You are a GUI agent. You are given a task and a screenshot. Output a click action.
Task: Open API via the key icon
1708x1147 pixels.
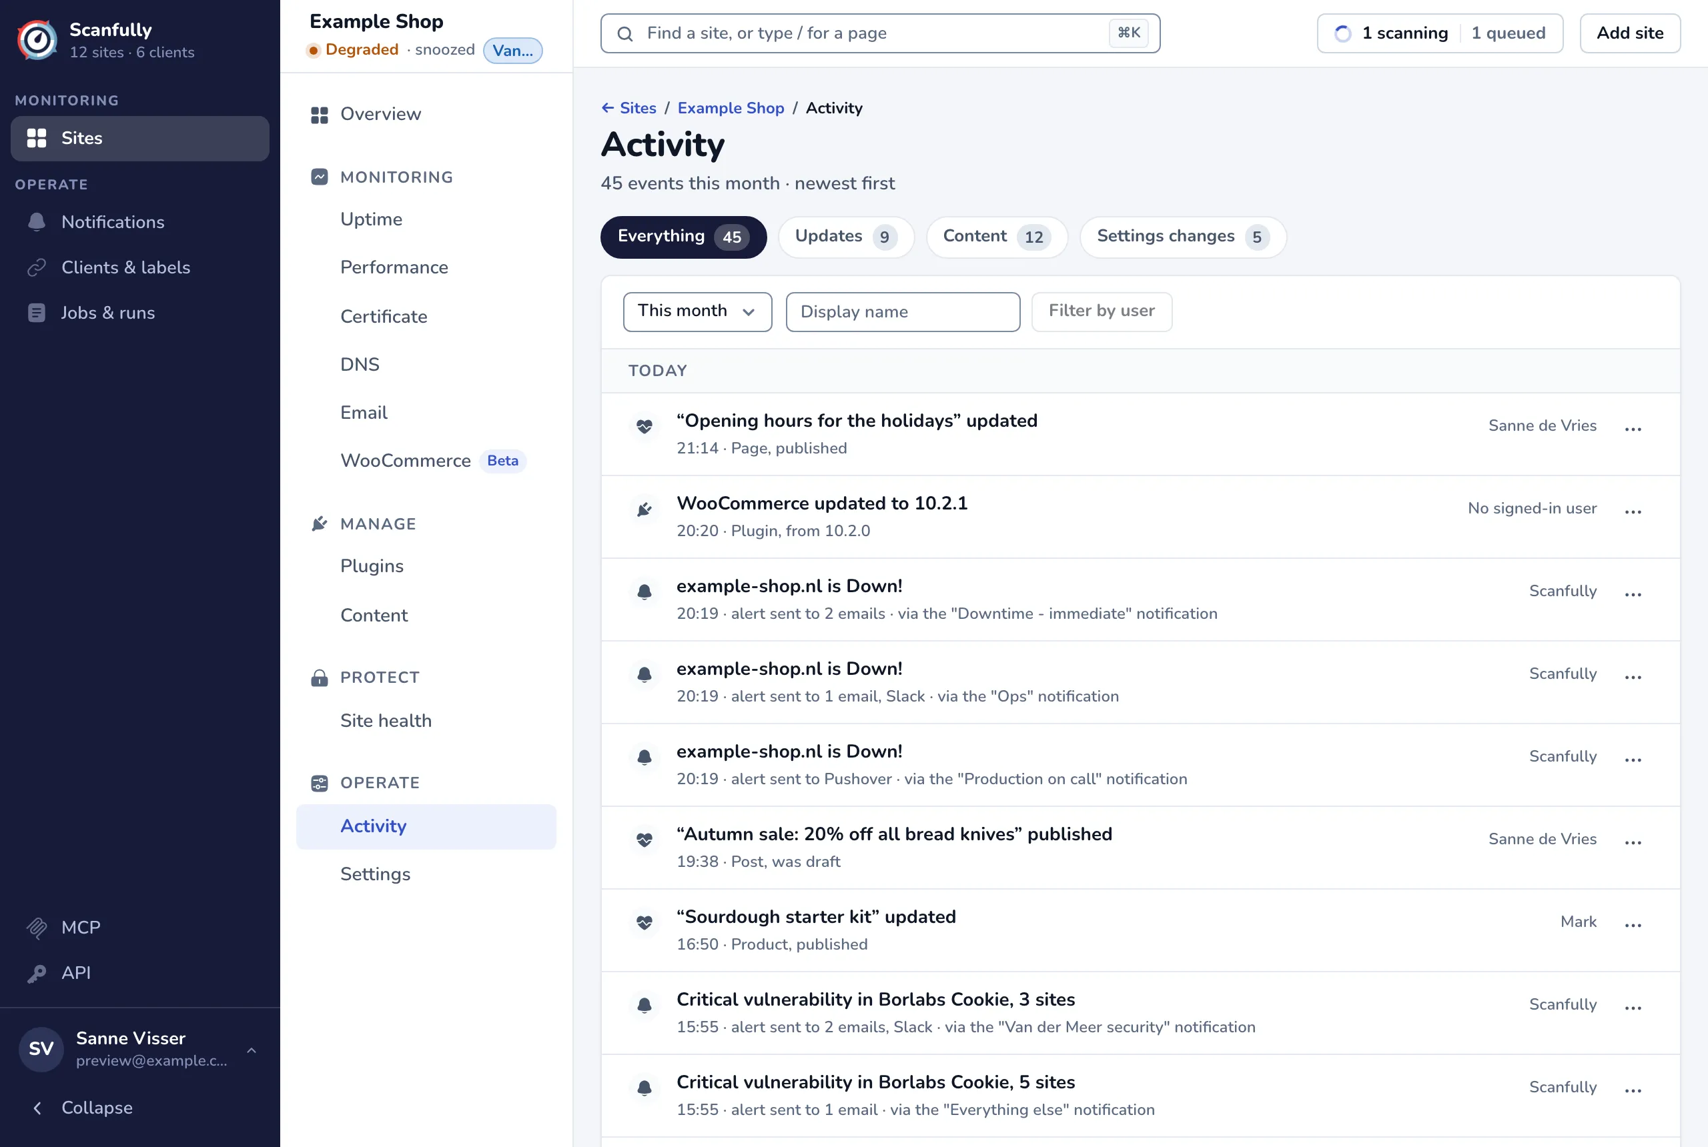[x=37, y=973]
